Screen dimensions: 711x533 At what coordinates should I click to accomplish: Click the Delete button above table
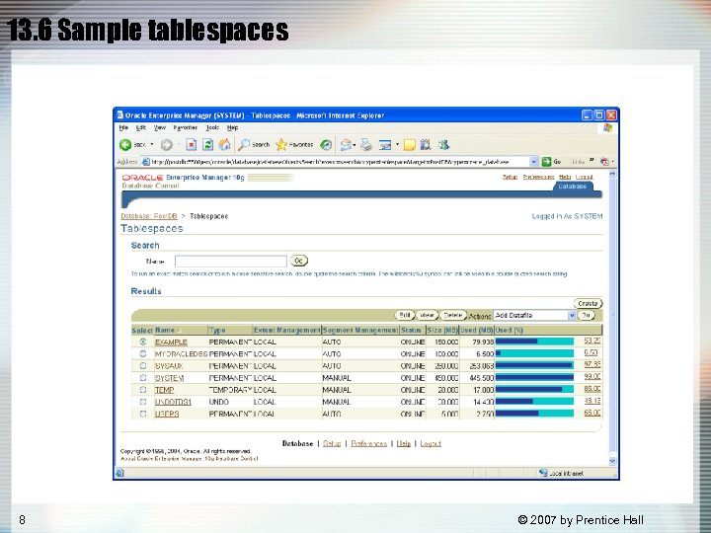click(452, 315)
